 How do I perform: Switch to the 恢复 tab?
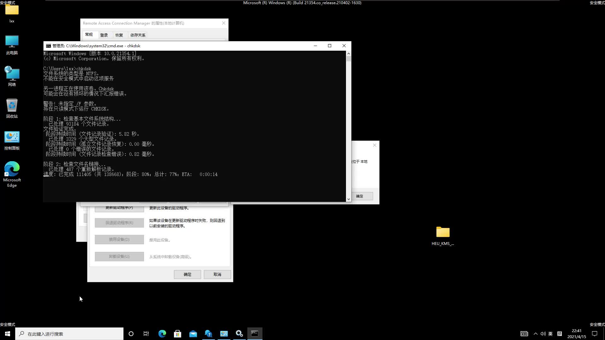click(x=119, y=35)
